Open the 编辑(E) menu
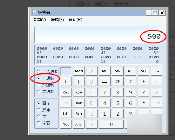The width and height of the screenshot is (175, 140). click(x=57, y=20)
